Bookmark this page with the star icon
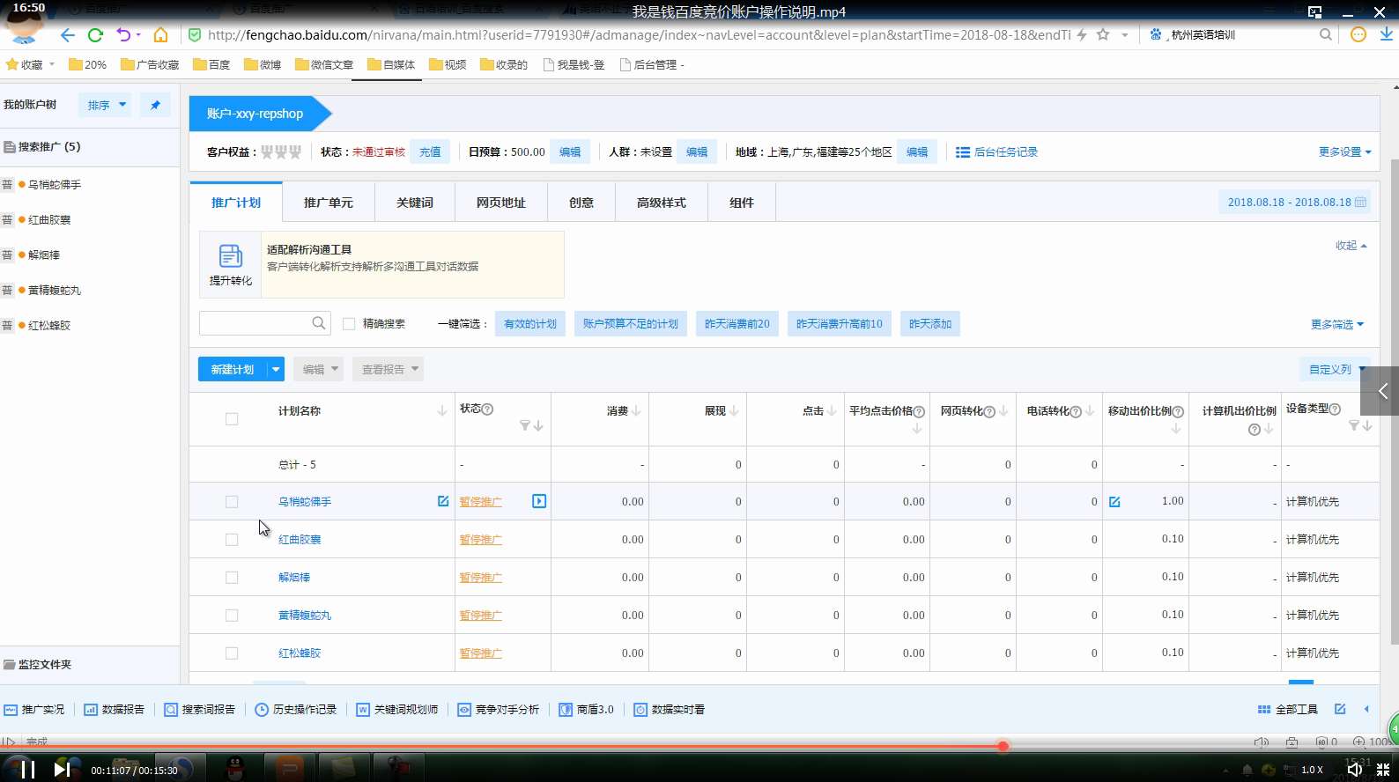 click(x=1103, y=35)
